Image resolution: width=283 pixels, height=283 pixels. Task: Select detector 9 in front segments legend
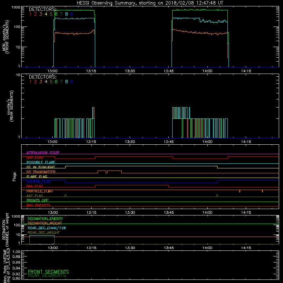coord(72,14)
